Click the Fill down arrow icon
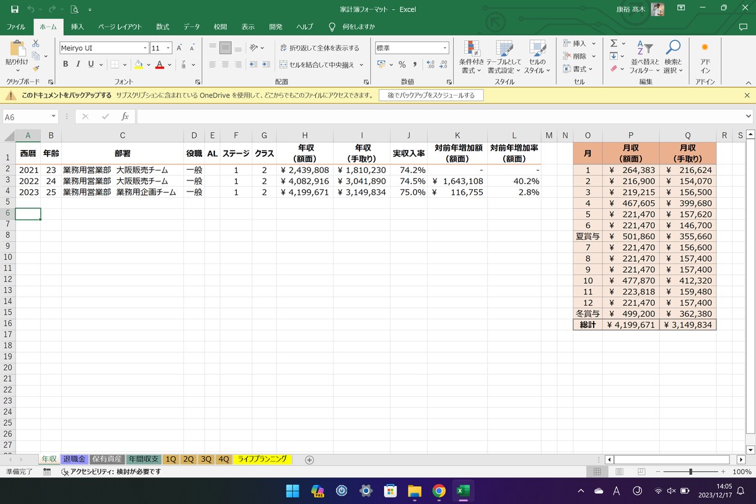The image size is (756, 504). click(613, 56)
